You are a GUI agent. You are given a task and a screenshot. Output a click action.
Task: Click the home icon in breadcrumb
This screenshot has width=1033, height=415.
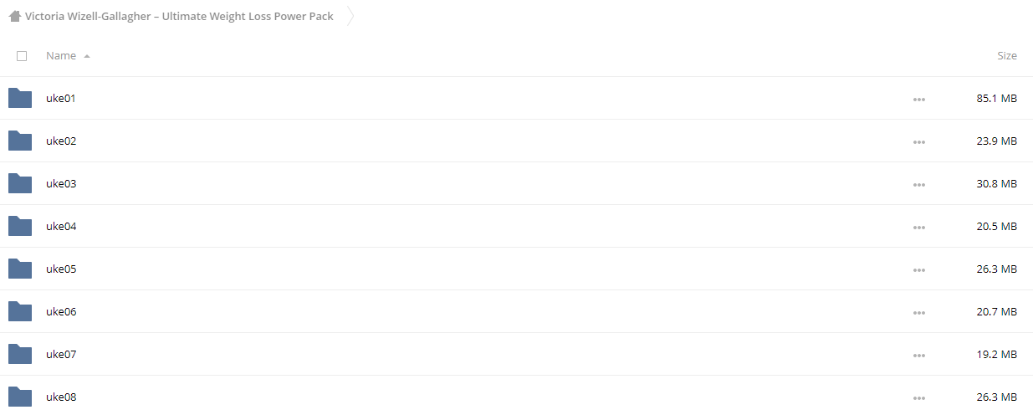pyautogui.click(x=14, y=16)
